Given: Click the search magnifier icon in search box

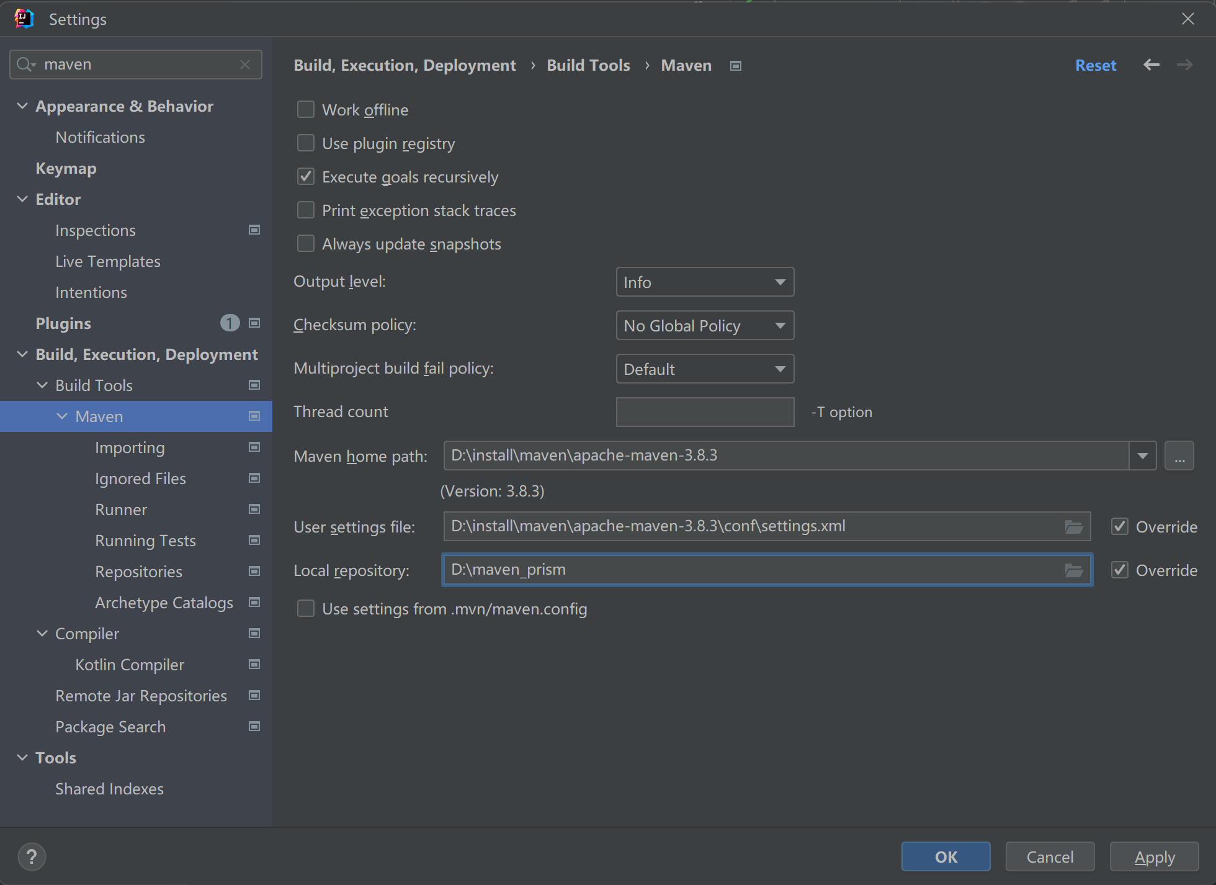Looking at the screenshot, I should click(x=25, y=65).
